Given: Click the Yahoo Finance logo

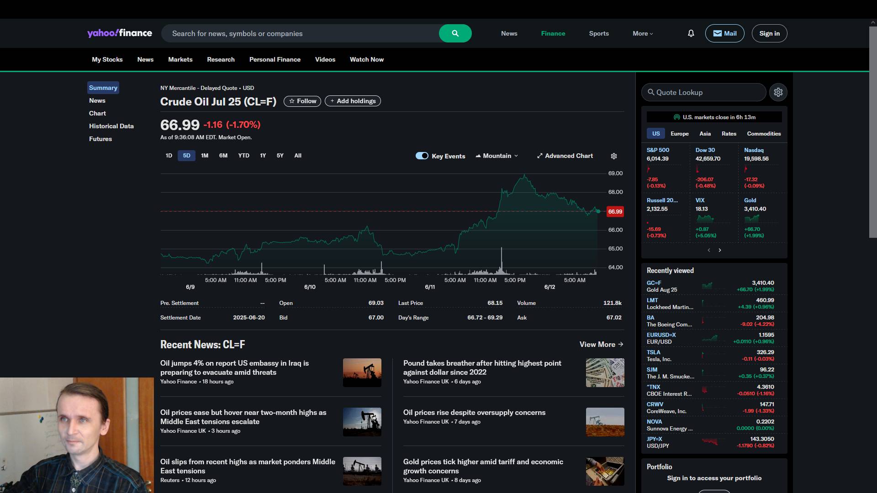Looking at the screenshot, I should coord(120,33).
